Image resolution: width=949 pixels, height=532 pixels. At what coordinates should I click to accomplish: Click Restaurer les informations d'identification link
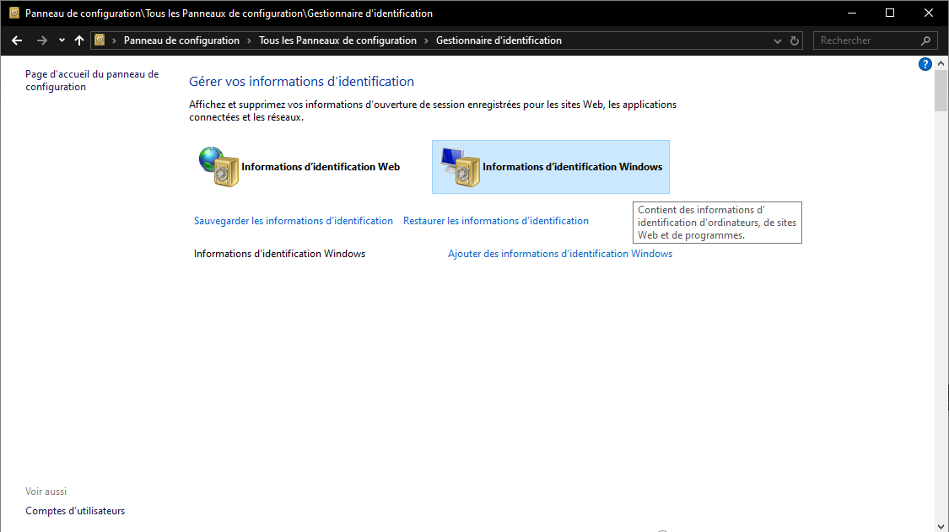tap(496, 221)
